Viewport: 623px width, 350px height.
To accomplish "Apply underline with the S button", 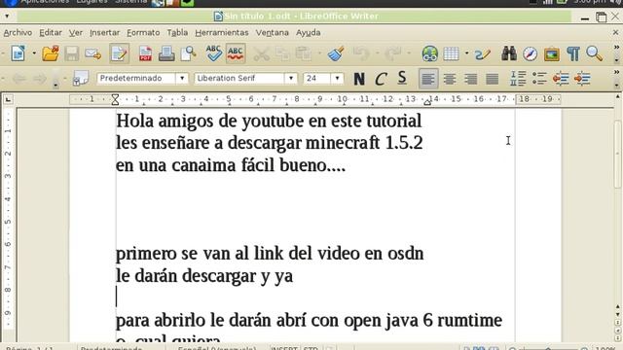I will 402,78.
